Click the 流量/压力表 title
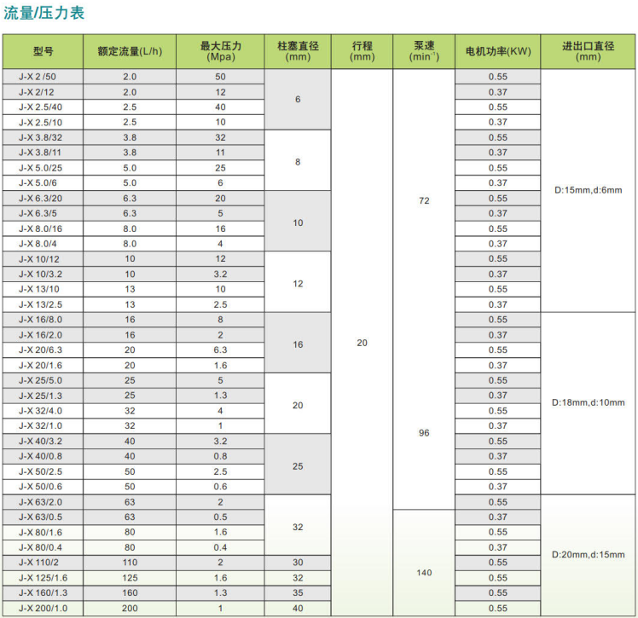This screenshot has height=618, width=638. 44,13
